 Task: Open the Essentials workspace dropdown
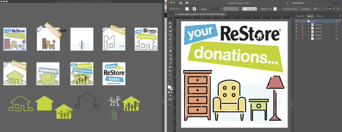(x=300, y=3)
